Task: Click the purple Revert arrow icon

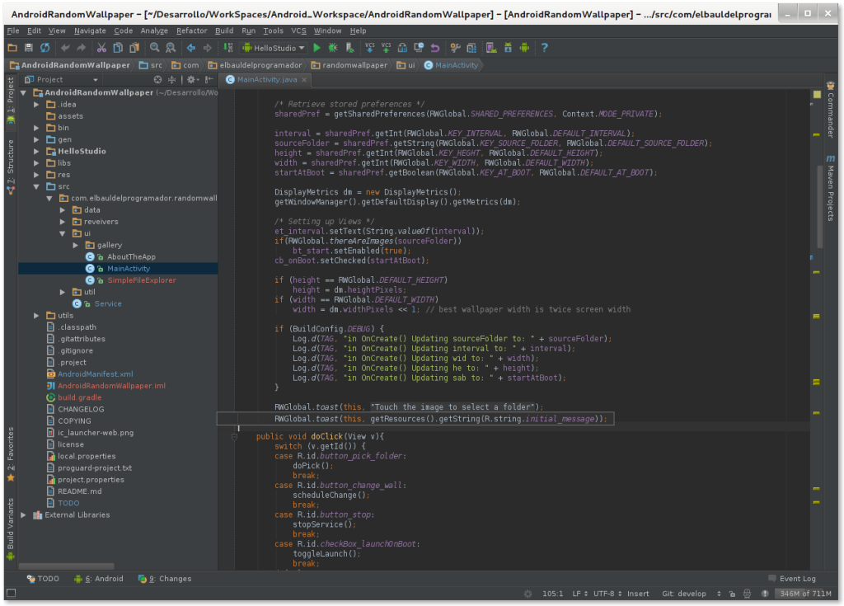Action: tap(435, 48)
